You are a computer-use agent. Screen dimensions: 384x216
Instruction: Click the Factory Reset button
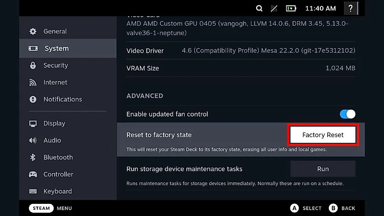tap(323, 135)
